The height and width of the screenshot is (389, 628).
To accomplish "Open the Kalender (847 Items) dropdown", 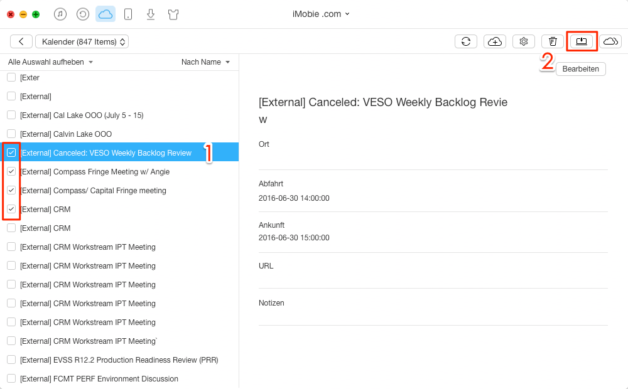I will [82, 41].
